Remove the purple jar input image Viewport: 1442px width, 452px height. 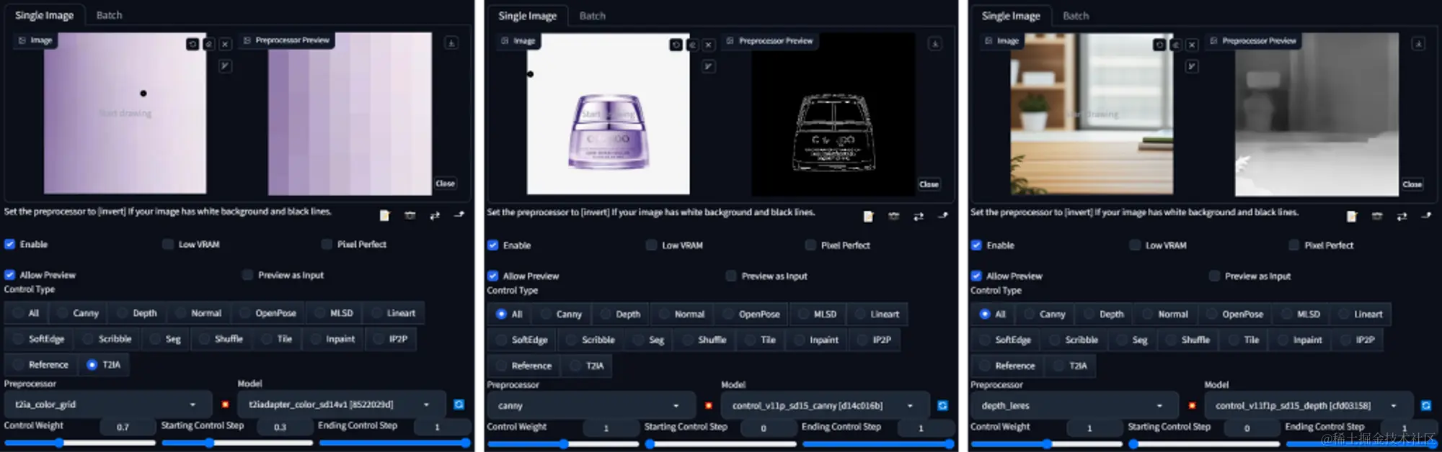tap(709, 45)
